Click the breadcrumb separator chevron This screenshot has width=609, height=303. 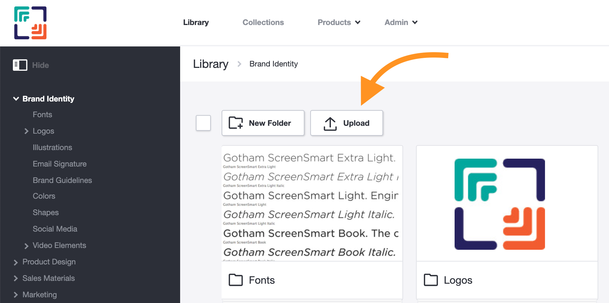point(239,64)
